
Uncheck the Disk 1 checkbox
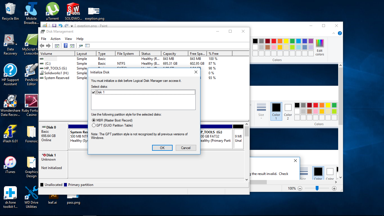point(94,92)
